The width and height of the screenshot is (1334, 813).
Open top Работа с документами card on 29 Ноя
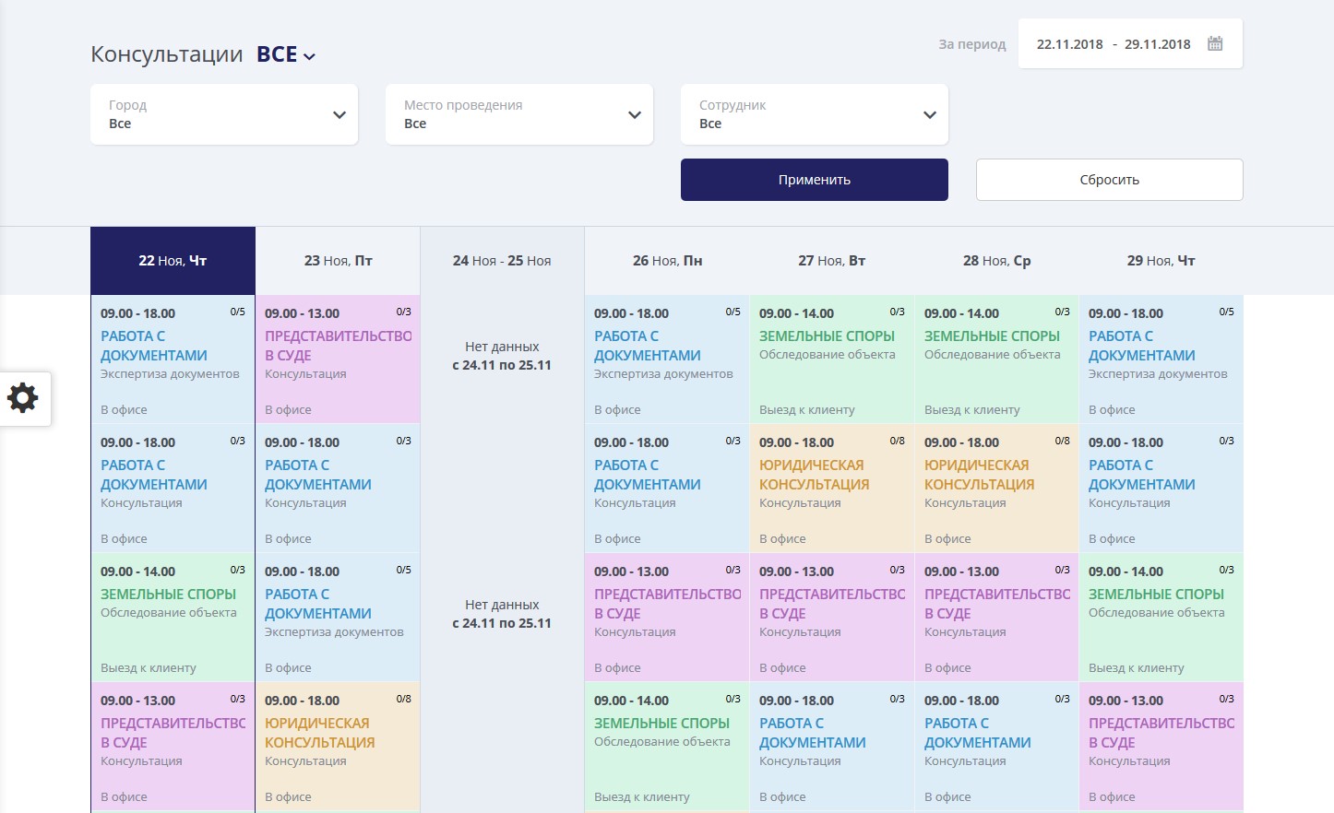coord(1161,359)
